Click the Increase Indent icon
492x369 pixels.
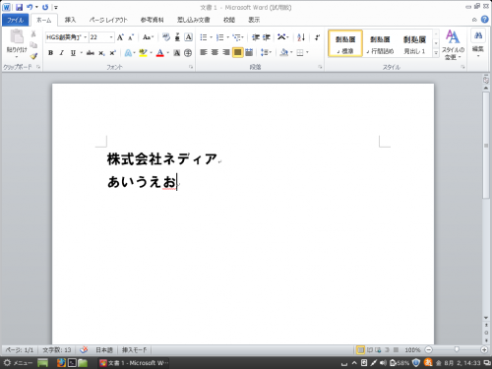pos(267,37)
